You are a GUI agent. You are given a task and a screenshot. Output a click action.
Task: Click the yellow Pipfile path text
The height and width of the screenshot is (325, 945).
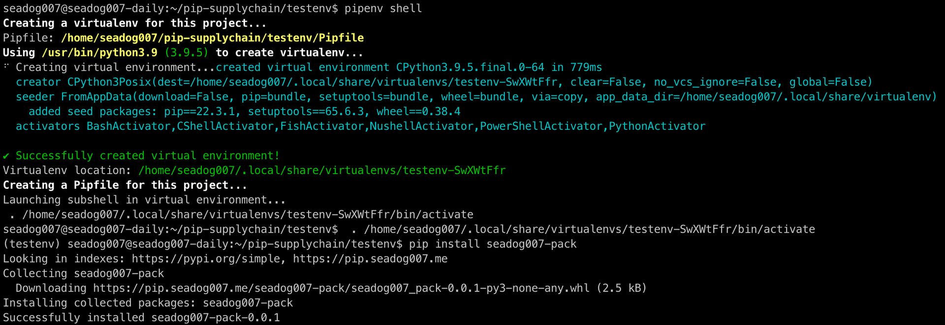(x=212, y=38)
